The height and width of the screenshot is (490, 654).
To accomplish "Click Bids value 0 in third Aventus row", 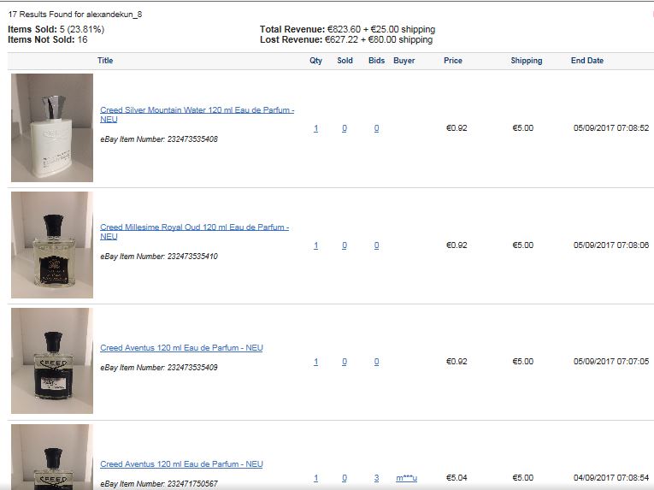I will (377, 362).
